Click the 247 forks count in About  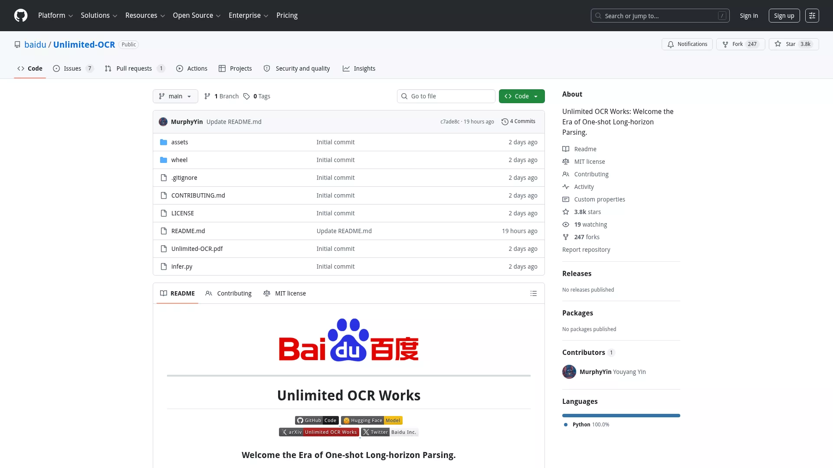click(587, 237)
